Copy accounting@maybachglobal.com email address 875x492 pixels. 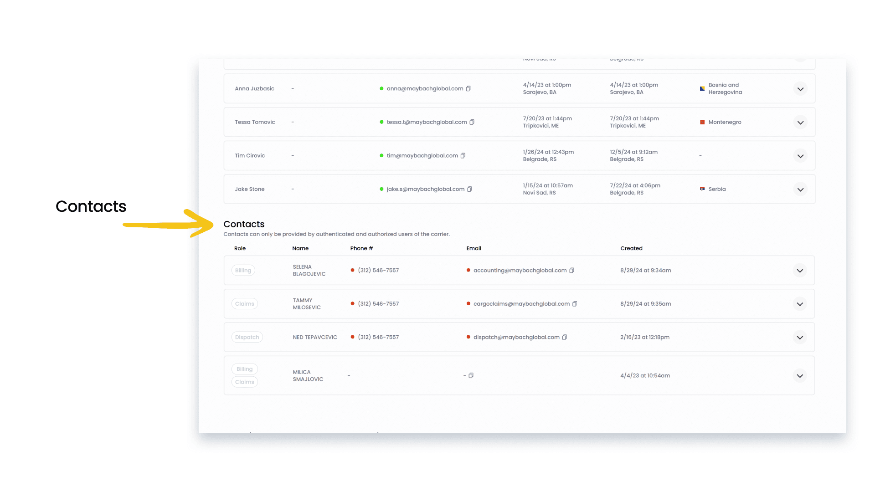tap(571, 271)
